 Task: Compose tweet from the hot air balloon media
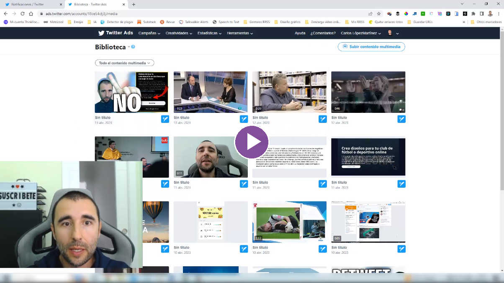click(165, 249)
